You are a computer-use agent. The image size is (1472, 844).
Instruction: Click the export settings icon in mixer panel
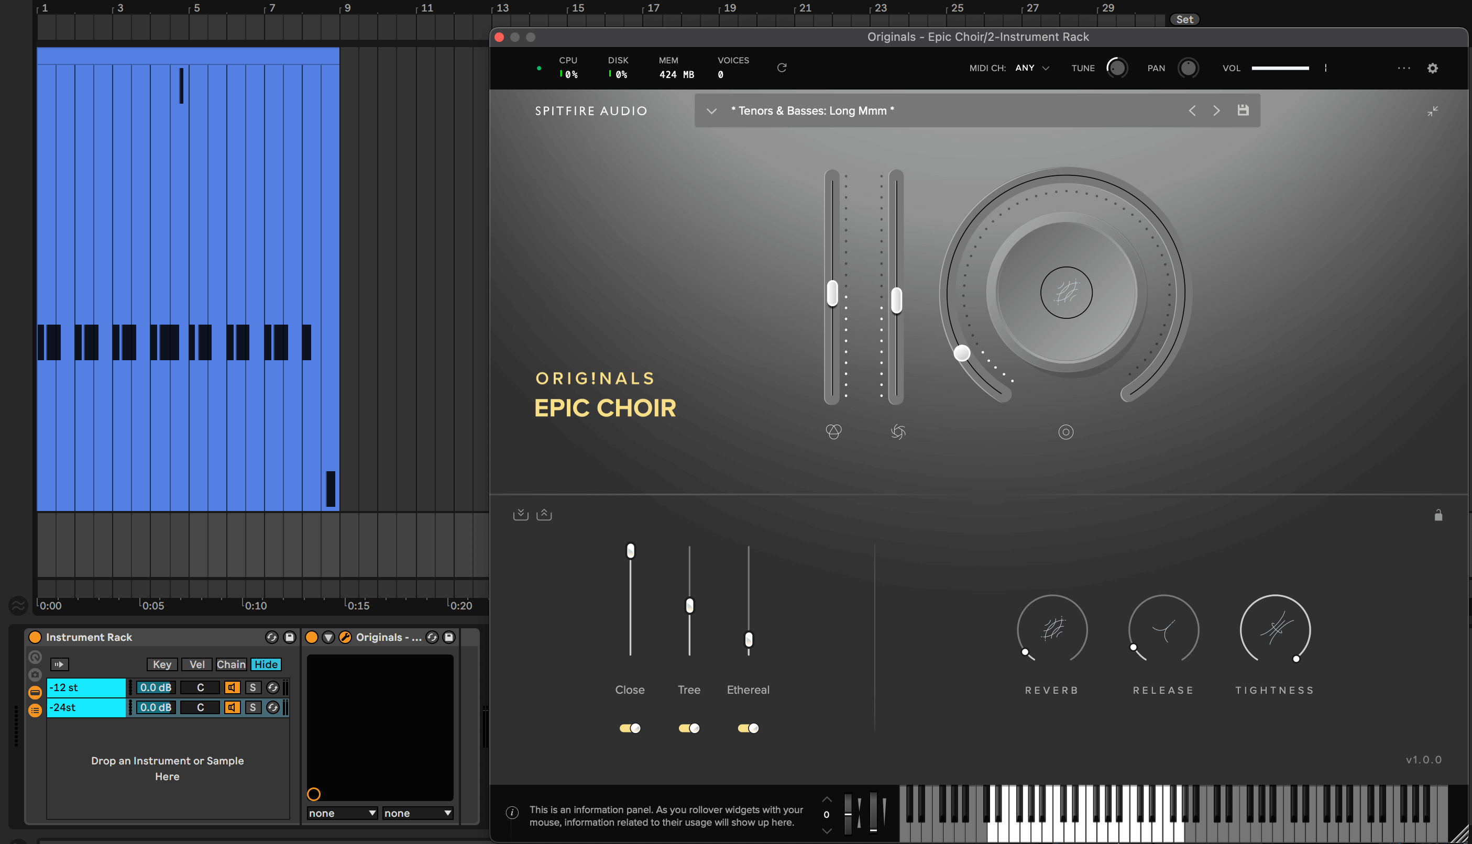(x=543, y=514)
